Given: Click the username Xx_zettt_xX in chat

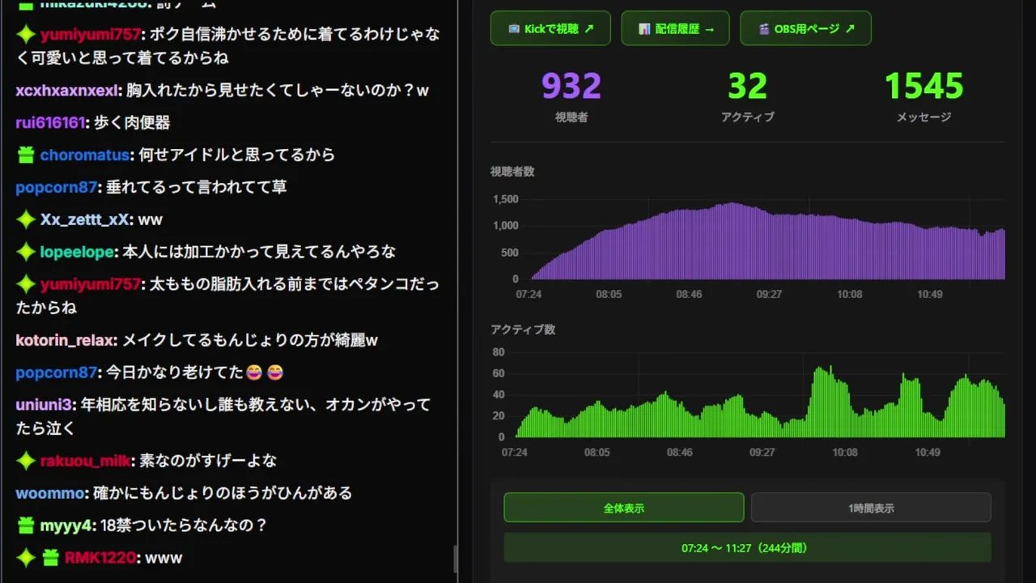Looking at the screenshot, I should tap(86, 219).
